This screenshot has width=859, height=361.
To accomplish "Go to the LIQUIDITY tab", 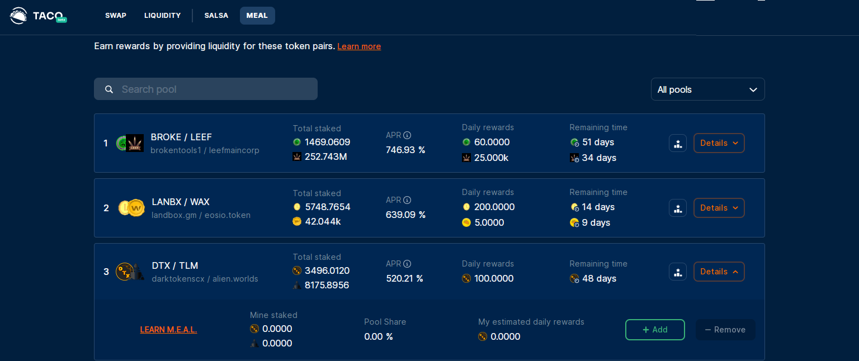I will tap(162, 16).
